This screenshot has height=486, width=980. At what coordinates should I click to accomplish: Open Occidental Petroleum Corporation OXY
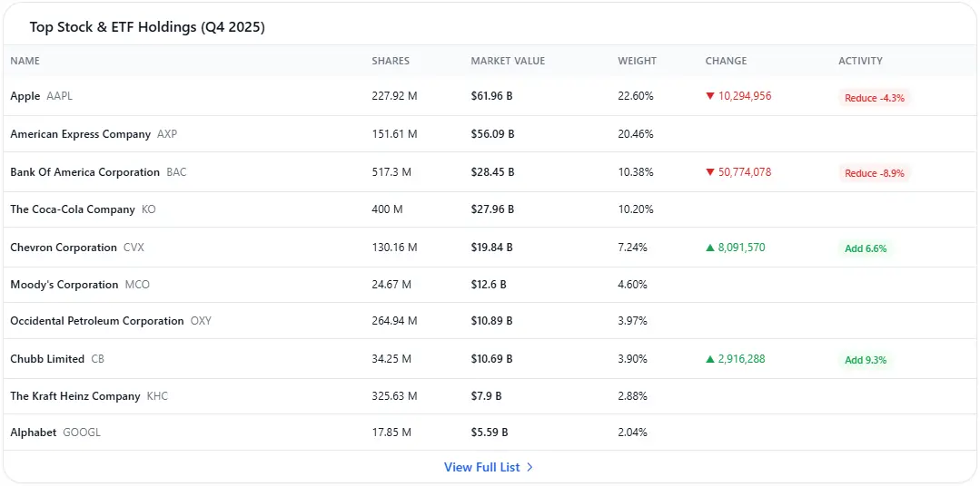click(x=110, y=321)
